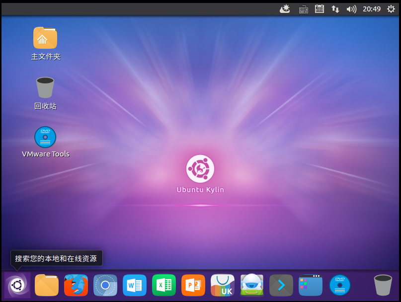Launch Chromium browser from the dock
Image resolution: width=401 pixels, height=302 pixels.
[x=105, y=285]
